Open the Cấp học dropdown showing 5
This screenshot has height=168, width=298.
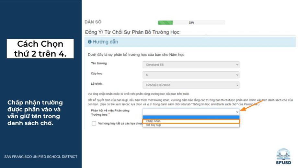click(191, 75)
